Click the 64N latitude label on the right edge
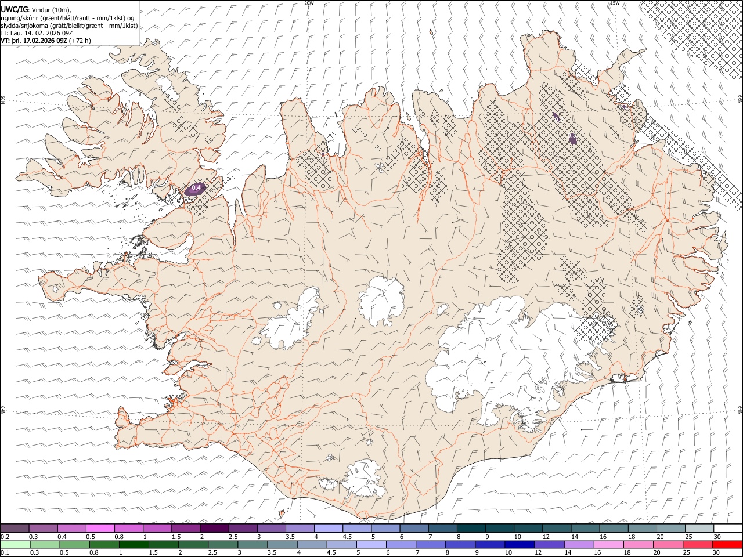Image resolution: width=743 pixels, height=557 pixels. (x=740, y=410)
